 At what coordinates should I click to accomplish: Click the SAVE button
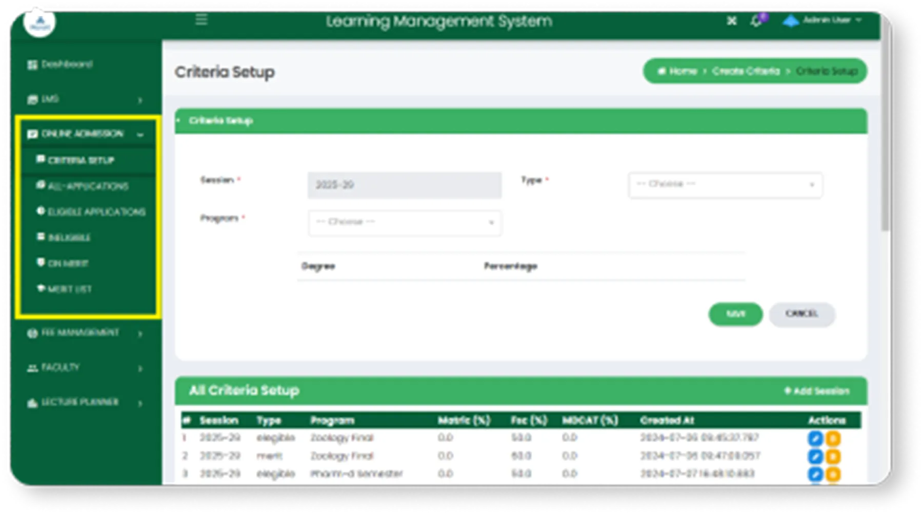point(735,315)
